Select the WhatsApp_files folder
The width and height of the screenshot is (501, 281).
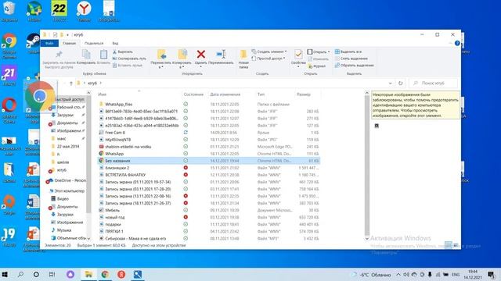pyautogui.click(x=118, y=104)
